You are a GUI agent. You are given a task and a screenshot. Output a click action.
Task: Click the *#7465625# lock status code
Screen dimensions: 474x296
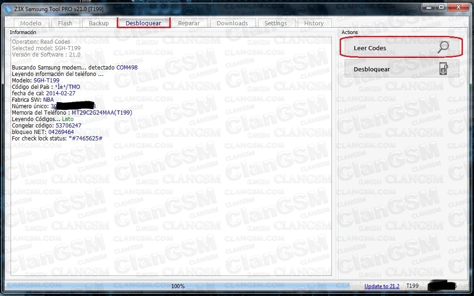coord(86,139)
